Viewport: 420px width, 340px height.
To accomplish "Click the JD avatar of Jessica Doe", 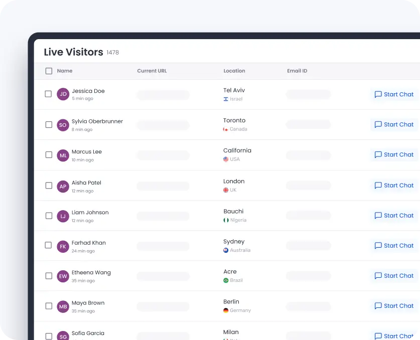I will point(63,94).
